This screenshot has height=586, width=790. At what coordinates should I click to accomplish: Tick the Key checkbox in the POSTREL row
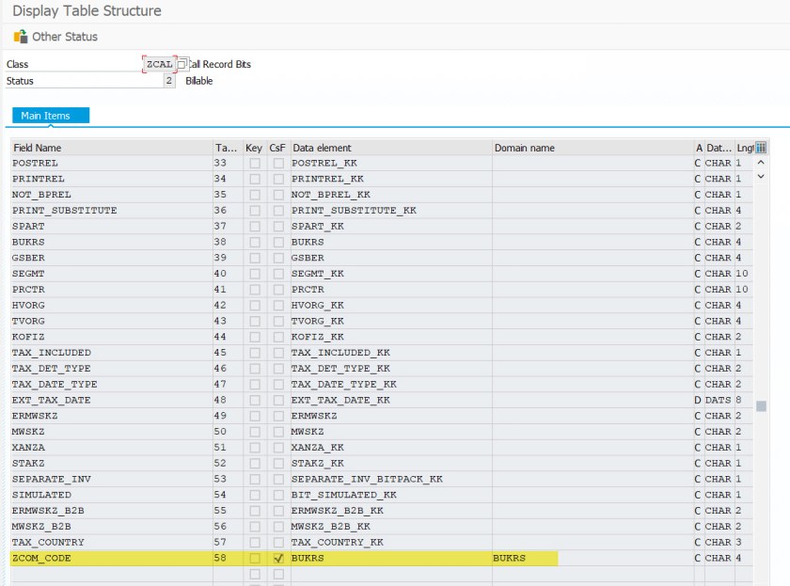click(254, 164)
